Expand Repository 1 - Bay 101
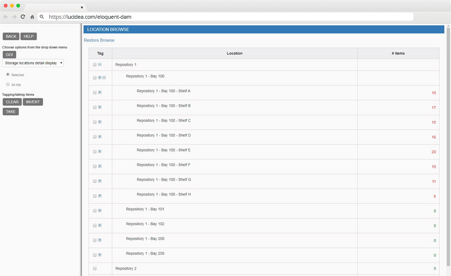451x276 pixels. [100, 210]
